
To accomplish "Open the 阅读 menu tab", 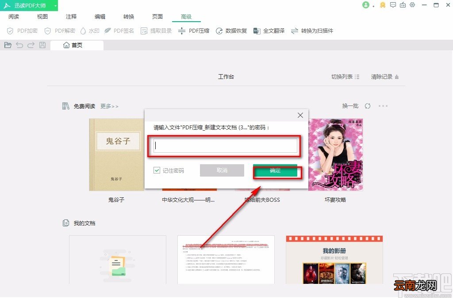I will [x=14, y=17].
